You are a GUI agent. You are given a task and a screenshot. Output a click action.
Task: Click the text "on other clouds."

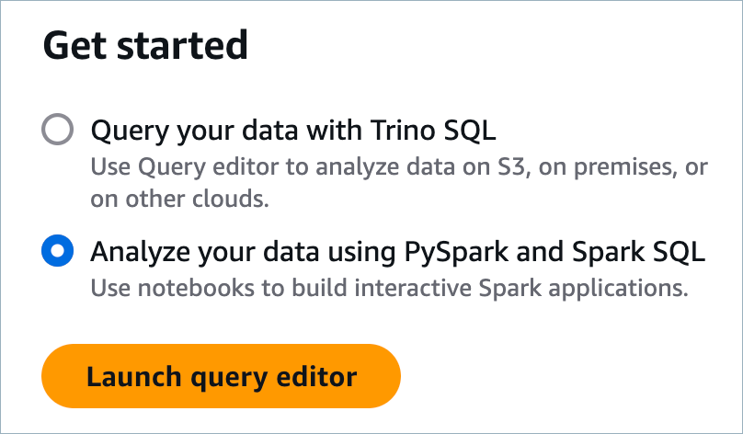point(179,200)
